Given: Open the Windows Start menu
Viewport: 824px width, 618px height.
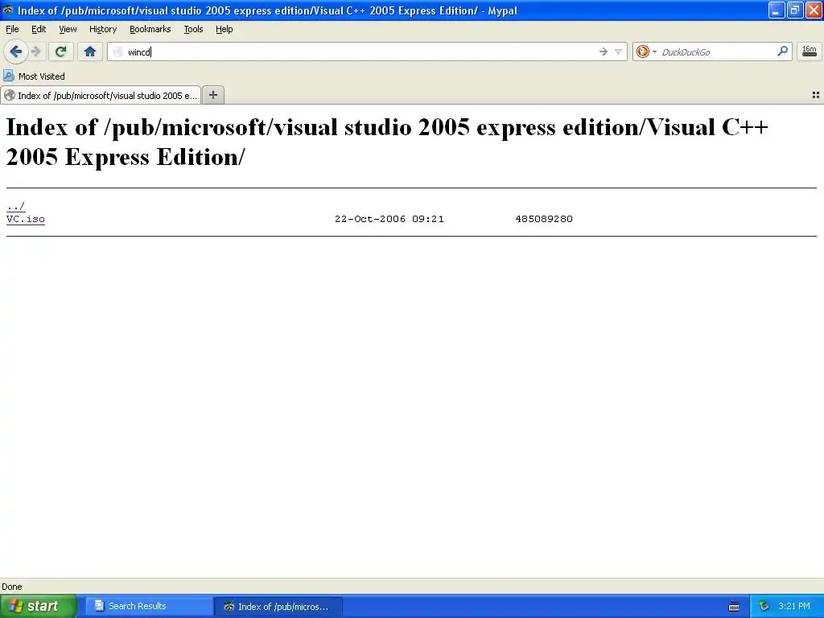Looking at the screenshot, I should tap(39, 606).
